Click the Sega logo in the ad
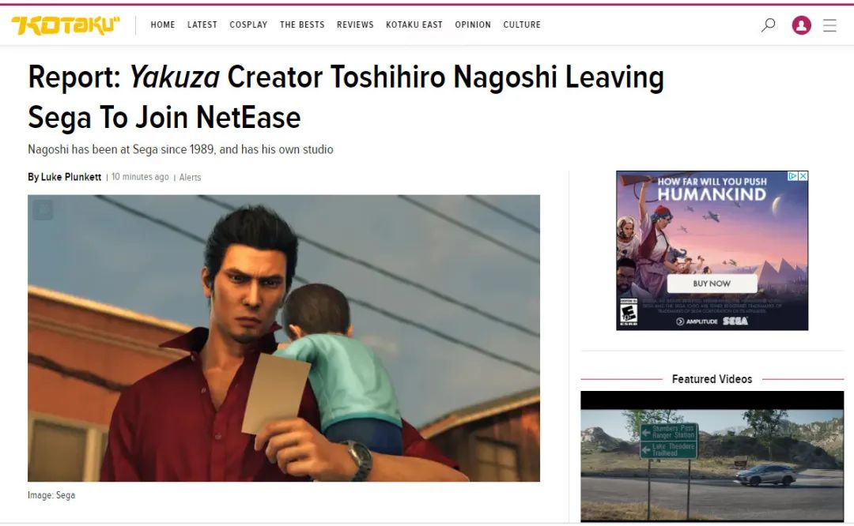Image resolution: width=854 pixels, height=526 pixels. click(735, 321)
